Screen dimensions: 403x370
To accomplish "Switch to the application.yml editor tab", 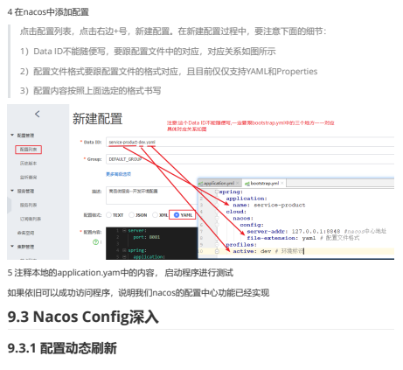I will click(219, 183).
